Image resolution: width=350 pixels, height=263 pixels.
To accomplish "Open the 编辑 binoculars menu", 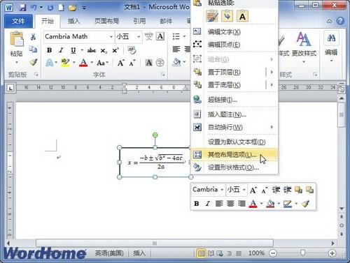I will pyautogui.click(x=331, y=47).
